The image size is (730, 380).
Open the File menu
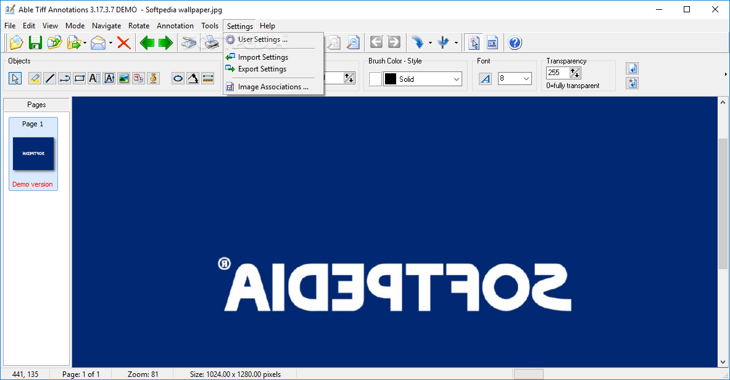point(10,25)
